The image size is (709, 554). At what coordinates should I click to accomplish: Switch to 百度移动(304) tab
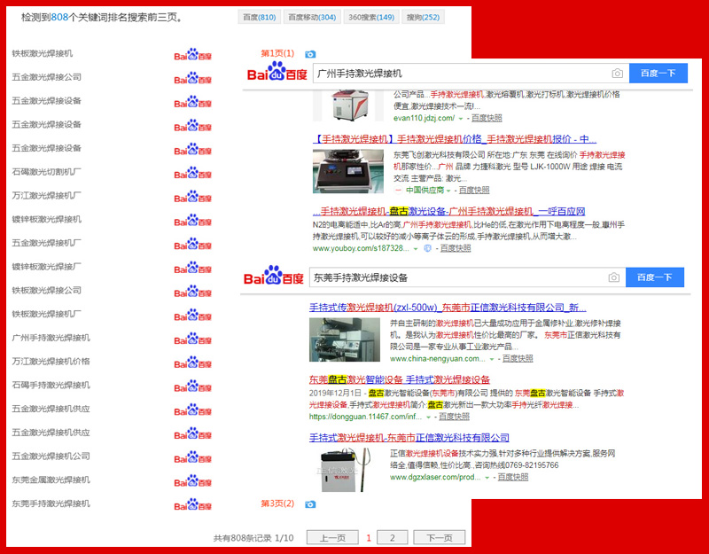312,17
